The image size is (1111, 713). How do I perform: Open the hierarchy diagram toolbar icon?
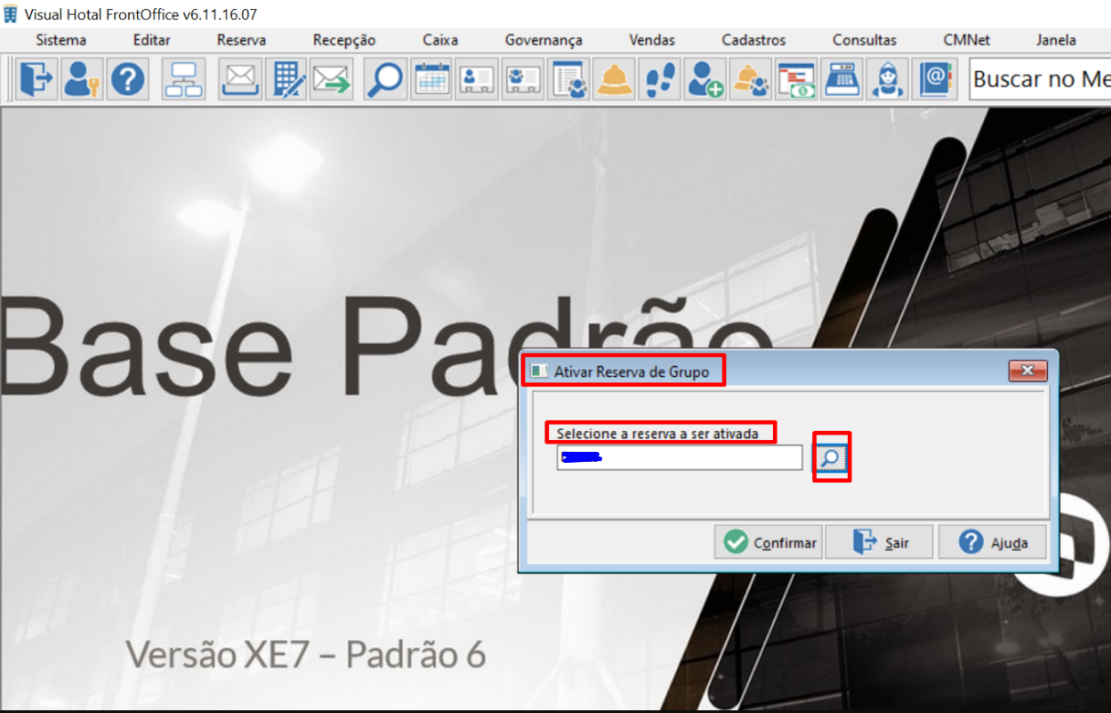[184, 79]
